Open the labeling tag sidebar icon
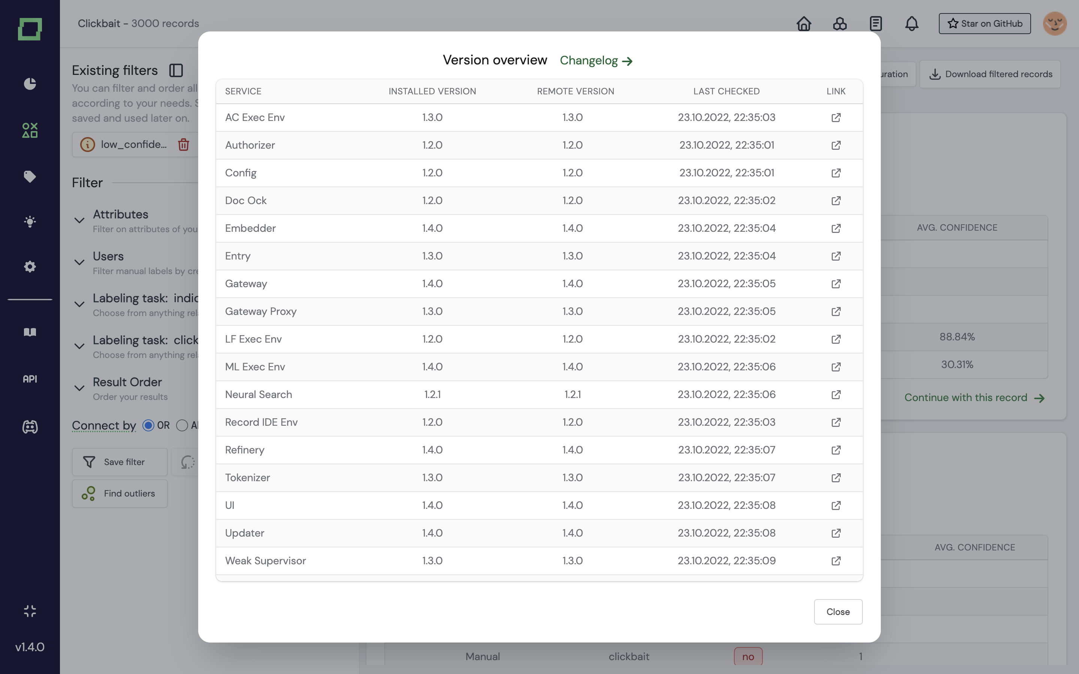 [30, 176]
